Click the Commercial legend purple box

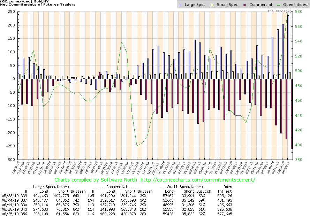[x=236, y=5]
